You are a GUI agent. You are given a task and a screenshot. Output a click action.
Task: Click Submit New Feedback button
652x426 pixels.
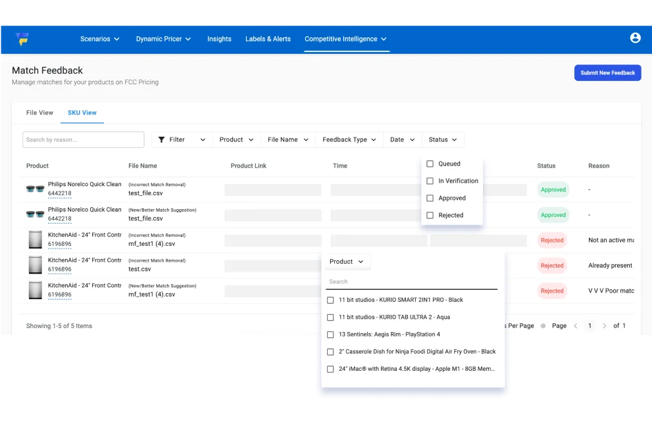tap(607, 73)
